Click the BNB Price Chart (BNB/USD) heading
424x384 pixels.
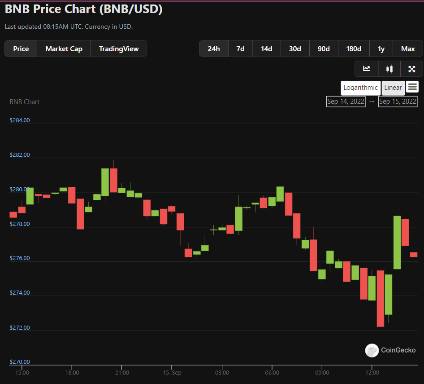coord(83,9)
